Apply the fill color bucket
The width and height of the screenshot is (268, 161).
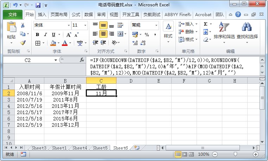pos(53,43)
